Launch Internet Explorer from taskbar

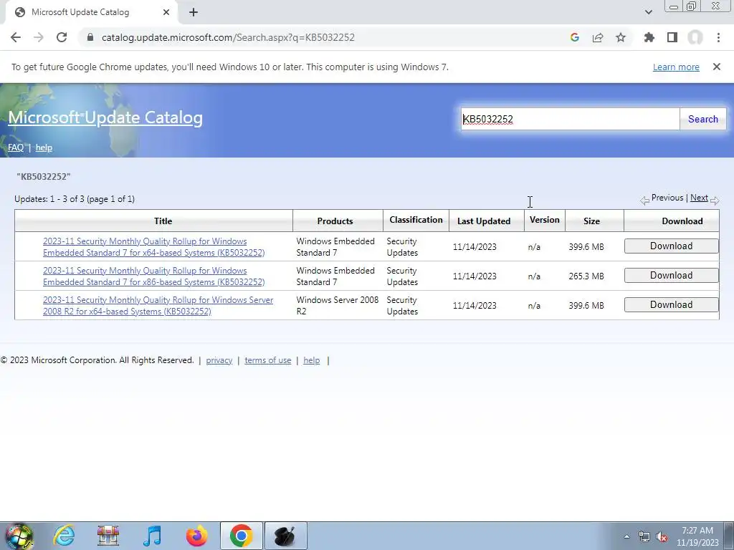64,536
